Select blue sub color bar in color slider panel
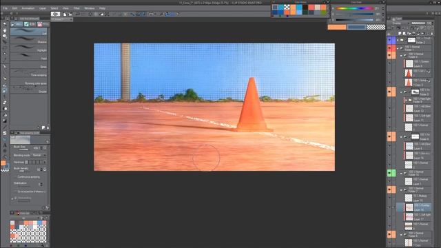This screenshot has width=441, height=248. pos(356,27)
